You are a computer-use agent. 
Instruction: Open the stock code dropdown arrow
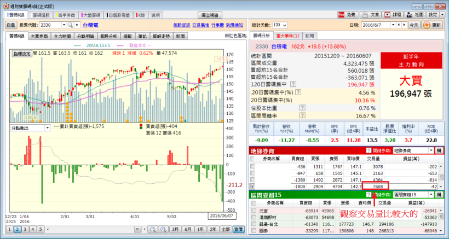pyautogui.click(x=64, y=25)
